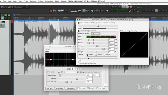Click the double left arrow toolbar icon
This screenshot has height=95, width=168.
click(107, 11)
